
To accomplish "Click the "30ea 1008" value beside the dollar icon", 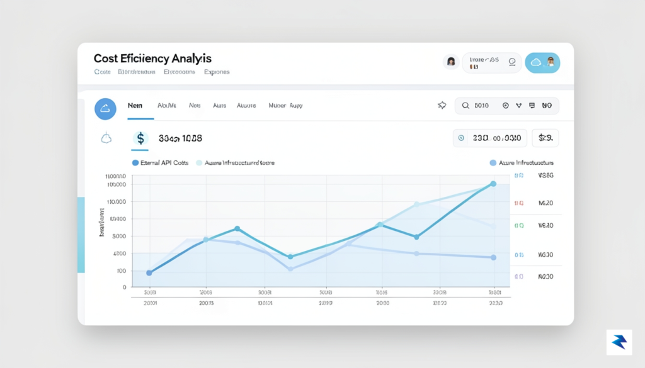I will point(180,138).
